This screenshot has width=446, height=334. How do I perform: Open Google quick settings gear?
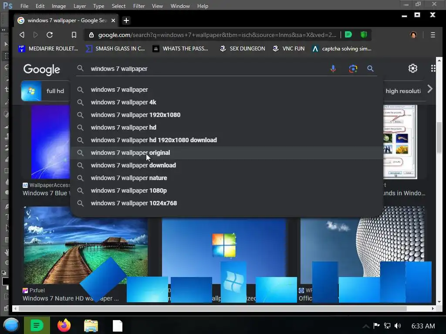click(413, 68)
